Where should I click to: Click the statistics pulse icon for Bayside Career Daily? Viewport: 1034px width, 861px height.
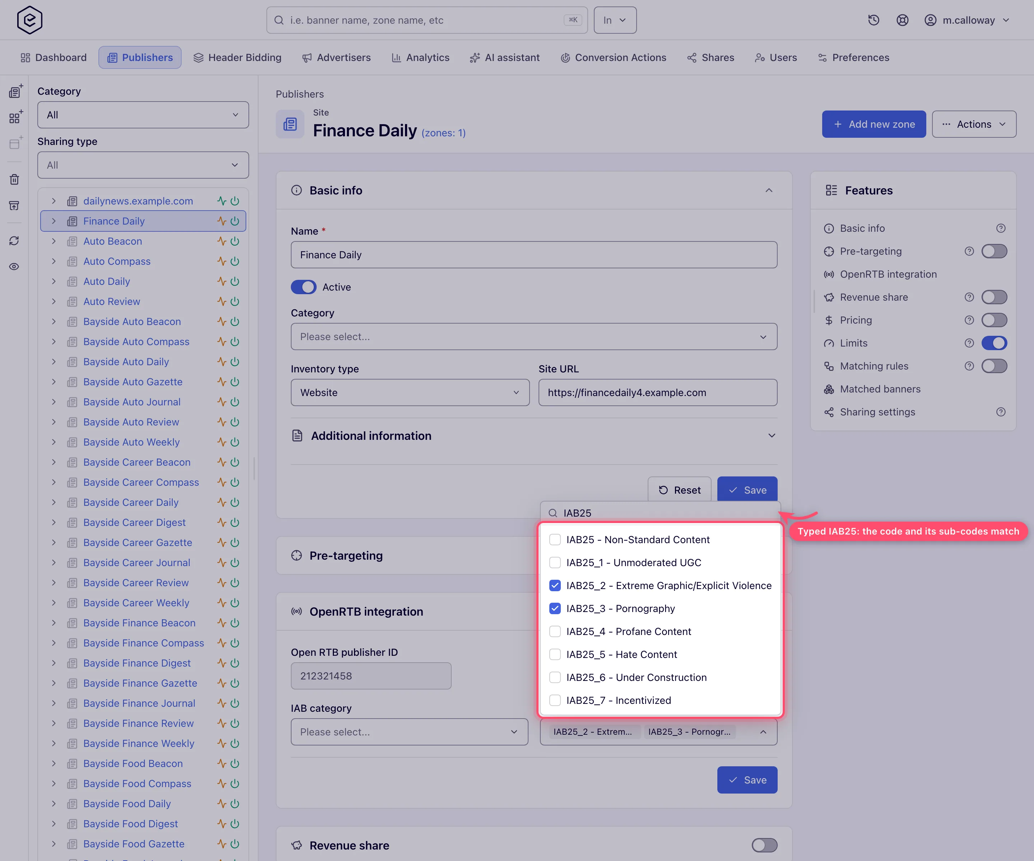click(222, 502)
